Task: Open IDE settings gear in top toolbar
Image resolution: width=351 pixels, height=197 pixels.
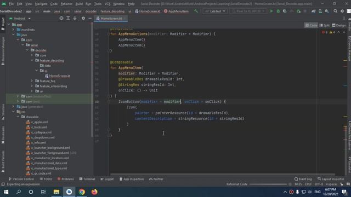Action: (342, 11)
